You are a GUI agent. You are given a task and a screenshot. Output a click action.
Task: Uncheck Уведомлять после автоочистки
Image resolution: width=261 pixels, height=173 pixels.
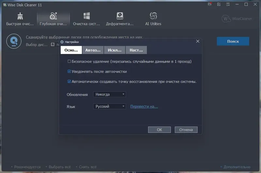69,71
